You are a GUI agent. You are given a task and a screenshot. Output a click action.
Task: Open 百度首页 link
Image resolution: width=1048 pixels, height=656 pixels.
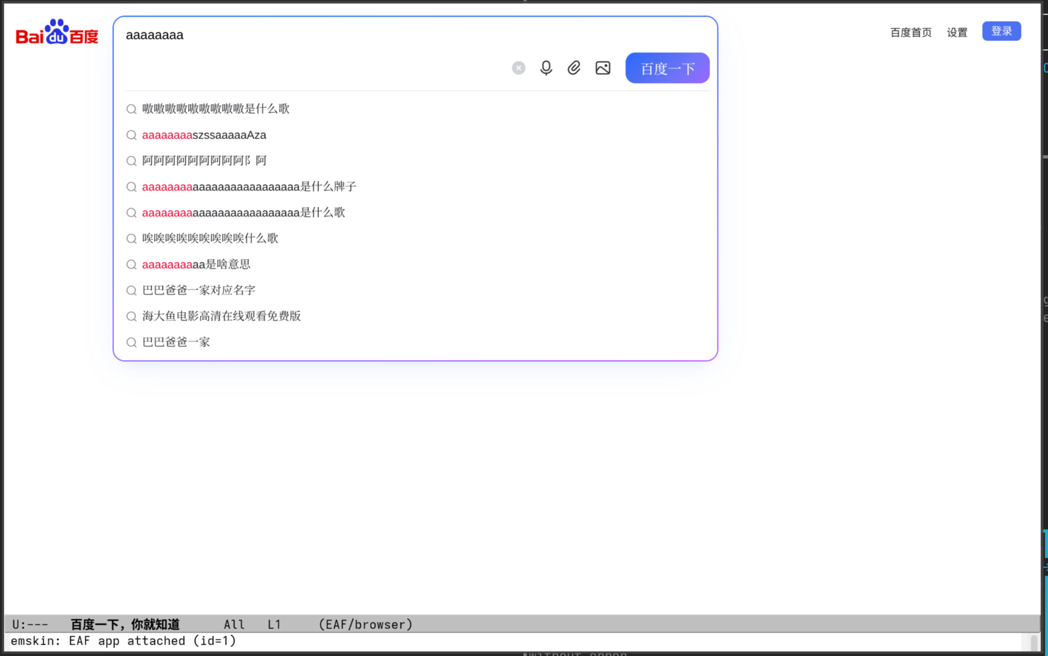pyautogui.click(x=910, y=32)
